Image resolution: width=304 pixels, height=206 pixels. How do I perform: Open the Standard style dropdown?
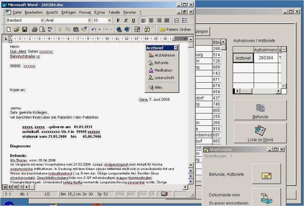(42, 20)
